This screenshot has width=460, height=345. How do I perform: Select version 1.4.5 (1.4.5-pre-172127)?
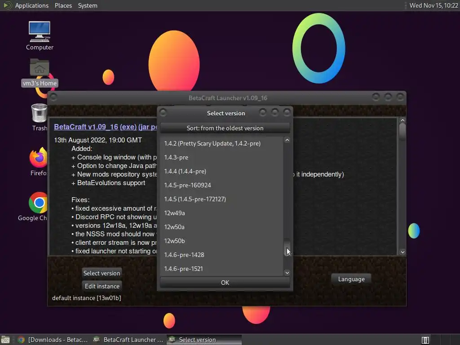tap(221, 199)
